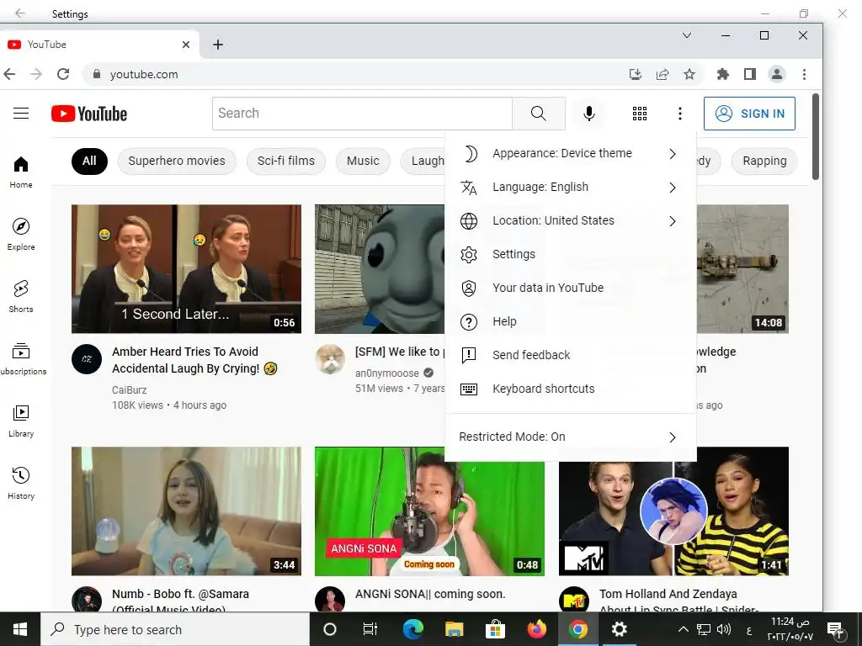
Task: Open CaiBurz channel link
Action: [x=129, y=390]
